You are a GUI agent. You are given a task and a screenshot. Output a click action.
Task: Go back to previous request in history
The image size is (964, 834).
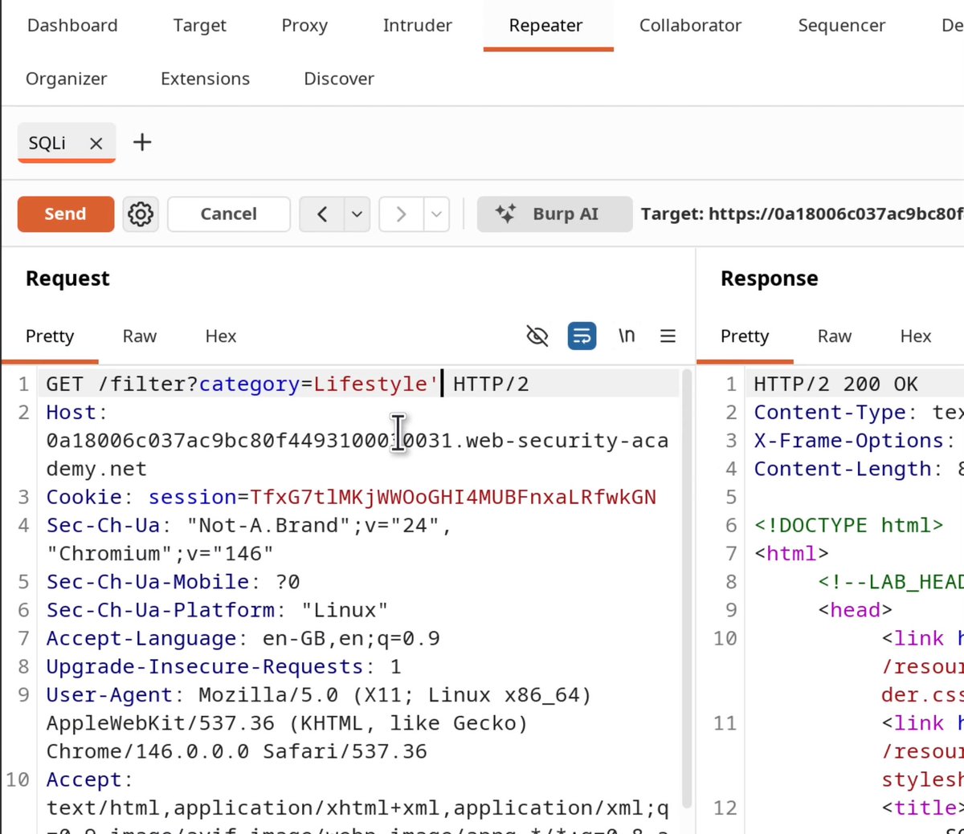322,214
